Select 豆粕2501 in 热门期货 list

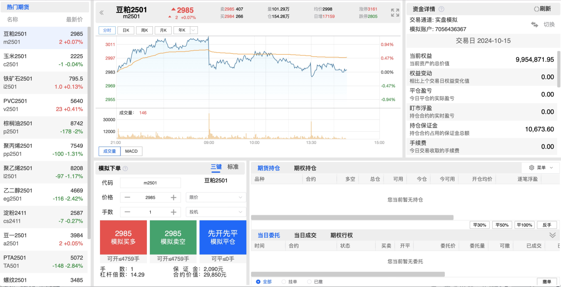[43, 38]
